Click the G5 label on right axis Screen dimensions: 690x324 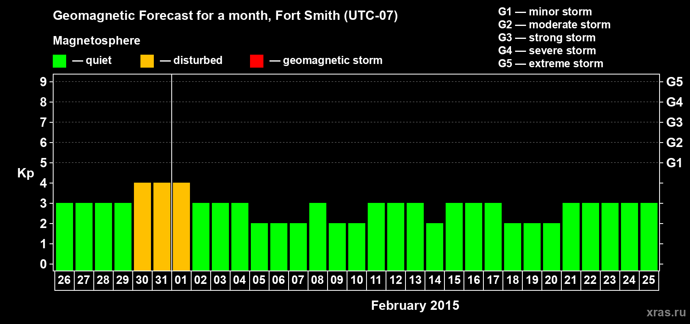coord(674,82)
